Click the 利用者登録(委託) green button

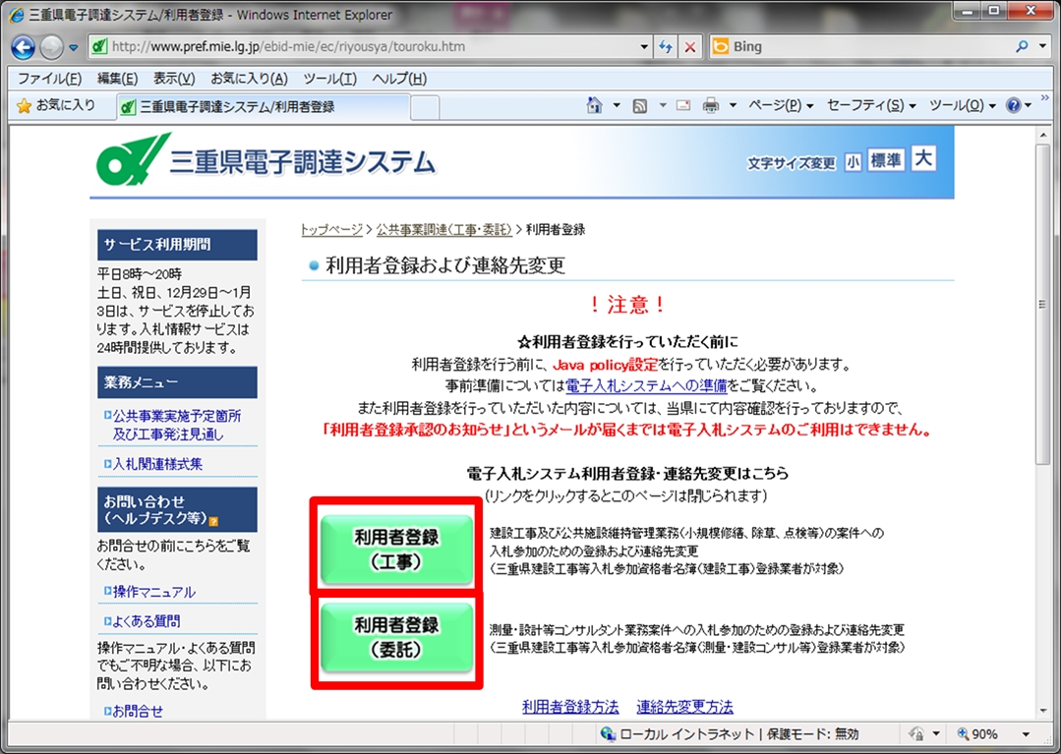tap(396, 637)
